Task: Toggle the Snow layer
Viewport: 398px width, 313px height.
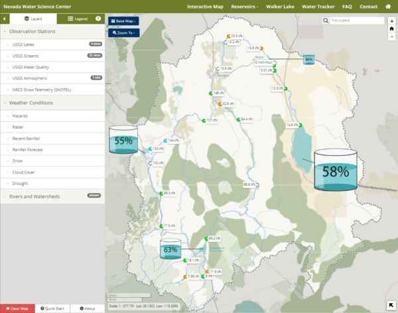Action: tap(52, 160)
